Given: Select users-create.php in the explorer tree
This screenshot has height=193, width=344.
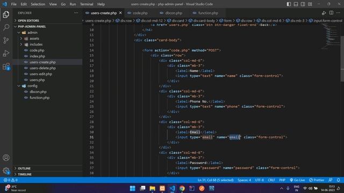Looking at the screenshot, I should click(x=48, y=62).
